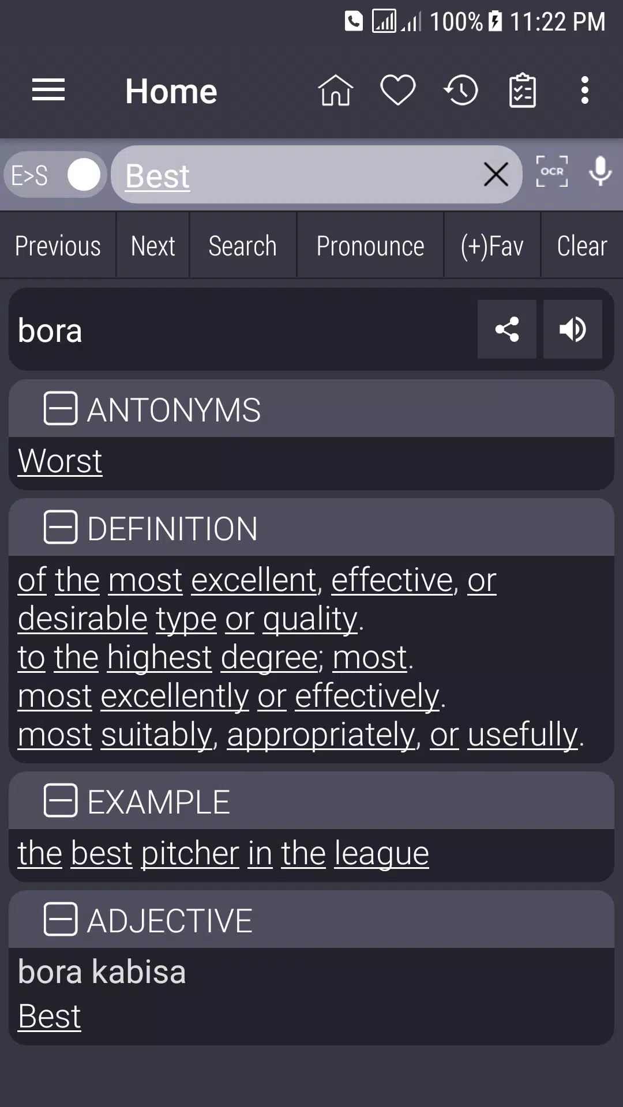
Task: Toggle the E>S translation direction switch
Action: (x=55, y=175)
